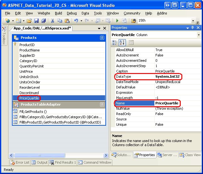Click the DataType value System.Int32
203x174 pixels.
point(168,76)
